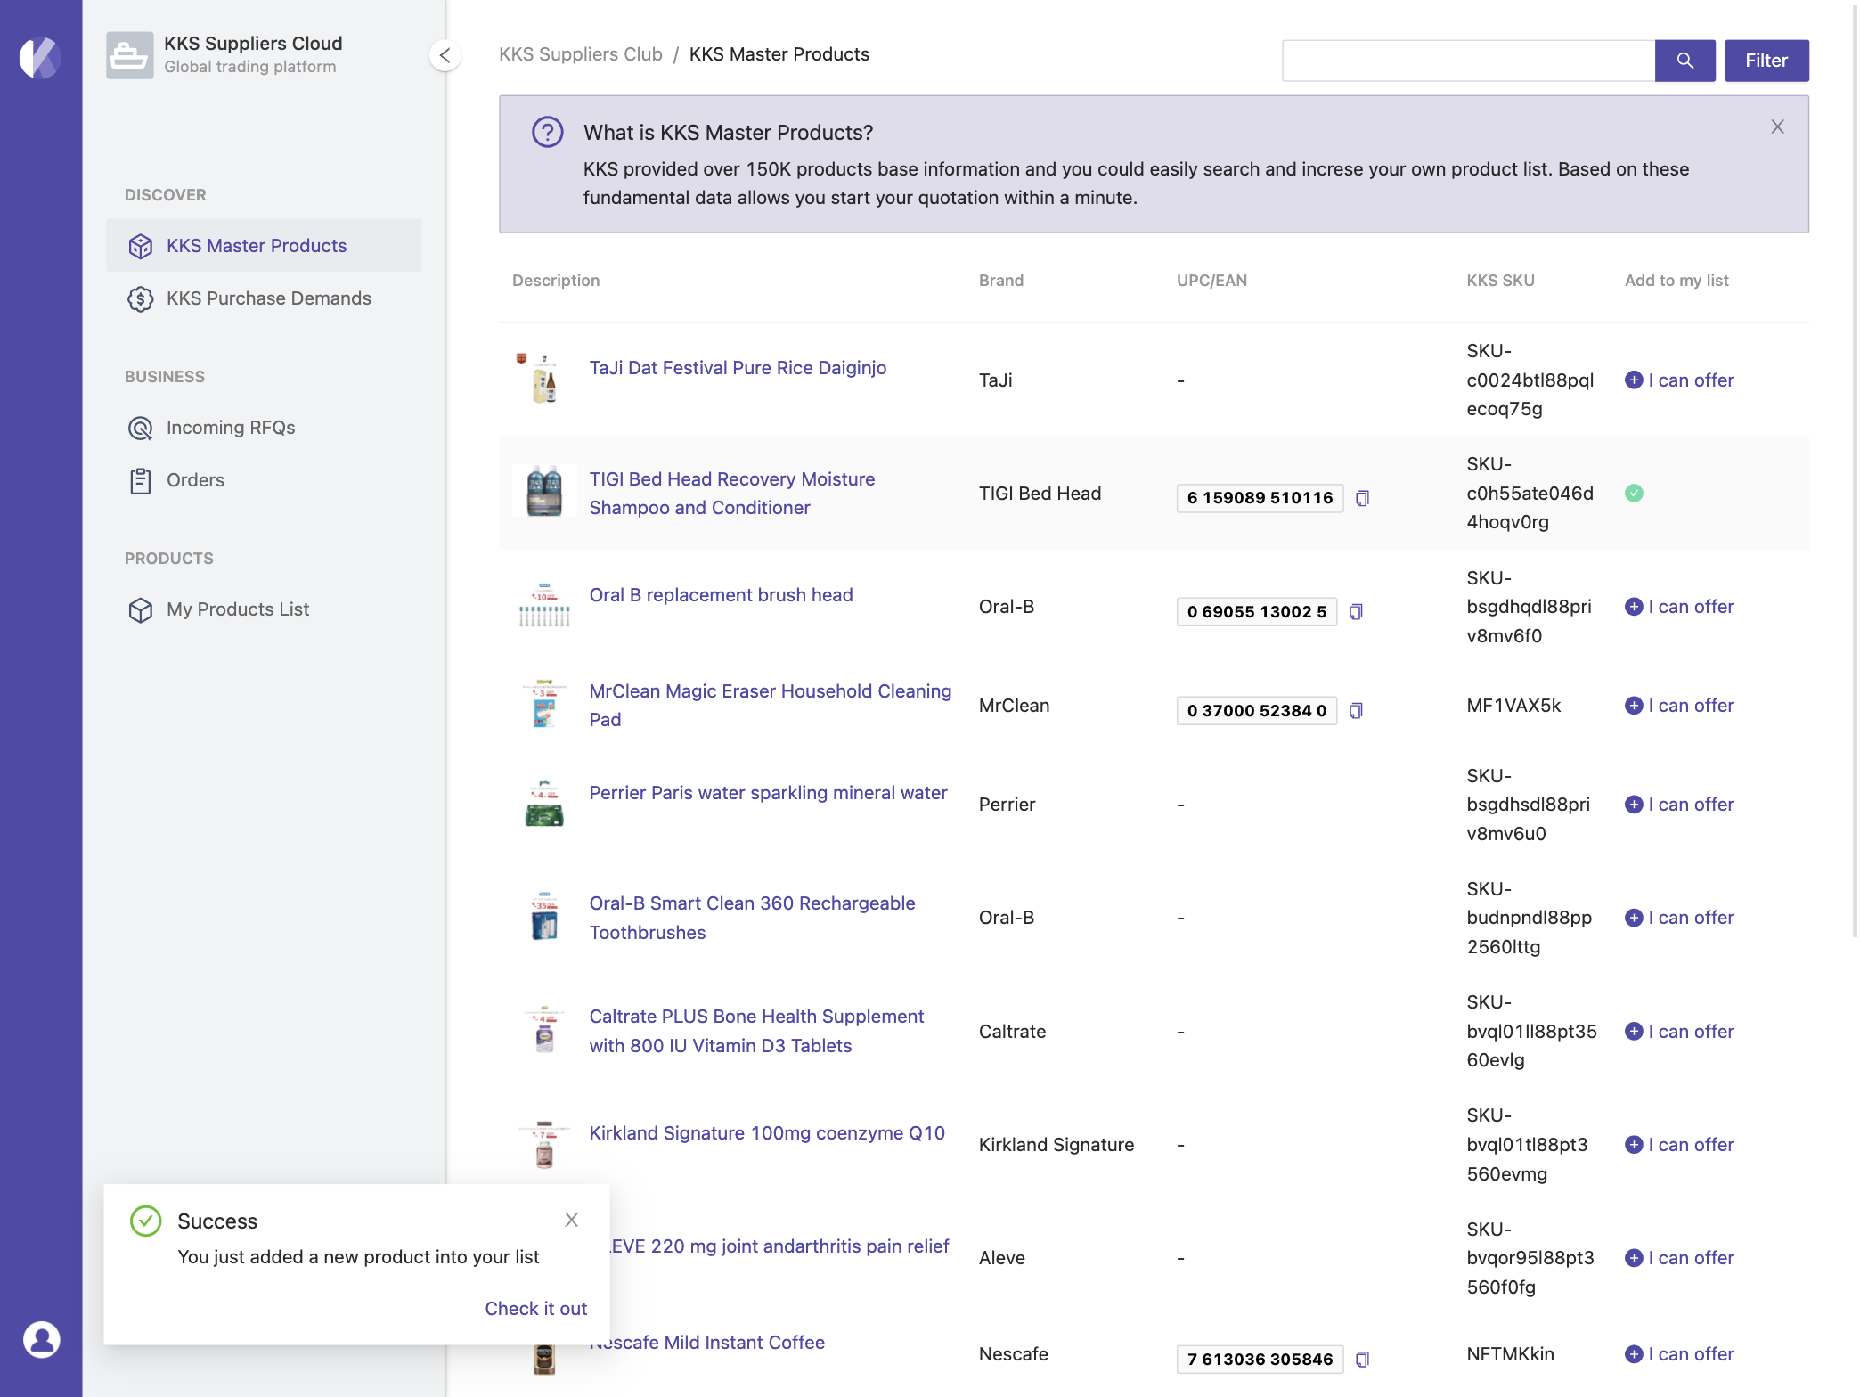Click the Oral B brush head thumbnail
This screenshot has height=1397, width=1860.
pyautogui.click(x=544, y=605)
